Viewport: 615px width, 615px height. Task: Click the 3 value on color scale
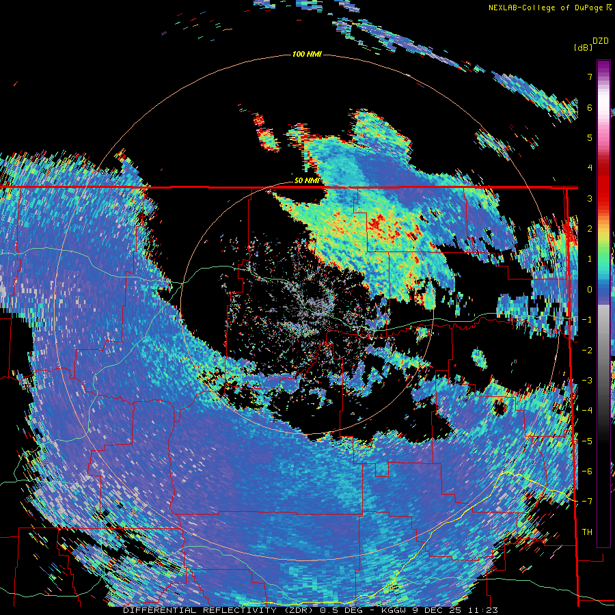coord(590,198)
